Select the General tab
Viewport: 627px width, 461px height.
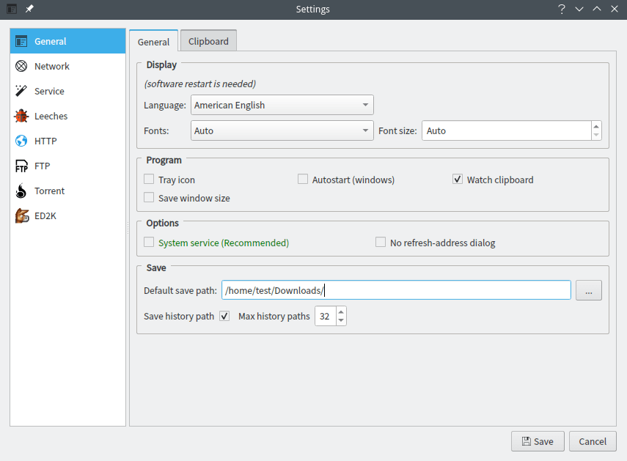pos(153,42)
